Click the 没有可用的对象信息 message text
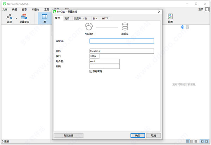The width and height of the screenshot is (211, 145). tap(184, 84)
